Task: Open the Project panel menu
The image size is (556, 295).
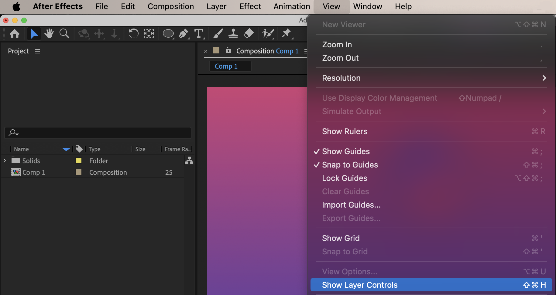Action: point(38,51)
